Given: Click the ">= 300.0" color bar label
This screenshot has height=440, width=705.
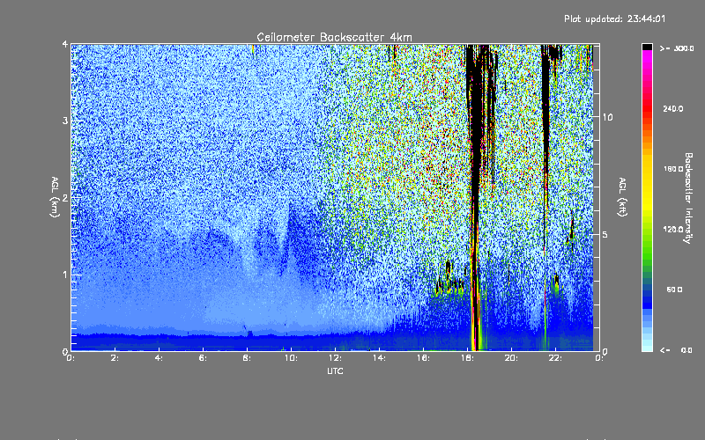Looking at the screenshot, I should tap(677, 48).
